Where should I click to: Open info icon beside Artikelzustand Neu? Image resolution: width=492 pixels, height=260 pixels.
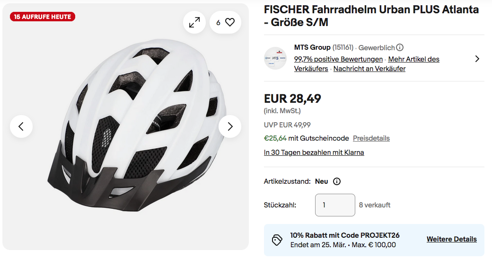pos(337,181)
